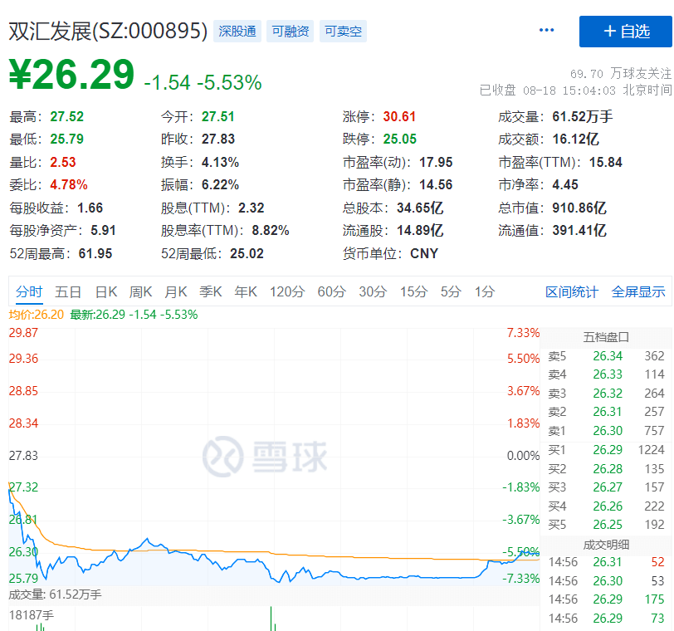This screenshot has width=674, height=631.
Task: Switch to the 年K chart tab
Action: (246, 291)
